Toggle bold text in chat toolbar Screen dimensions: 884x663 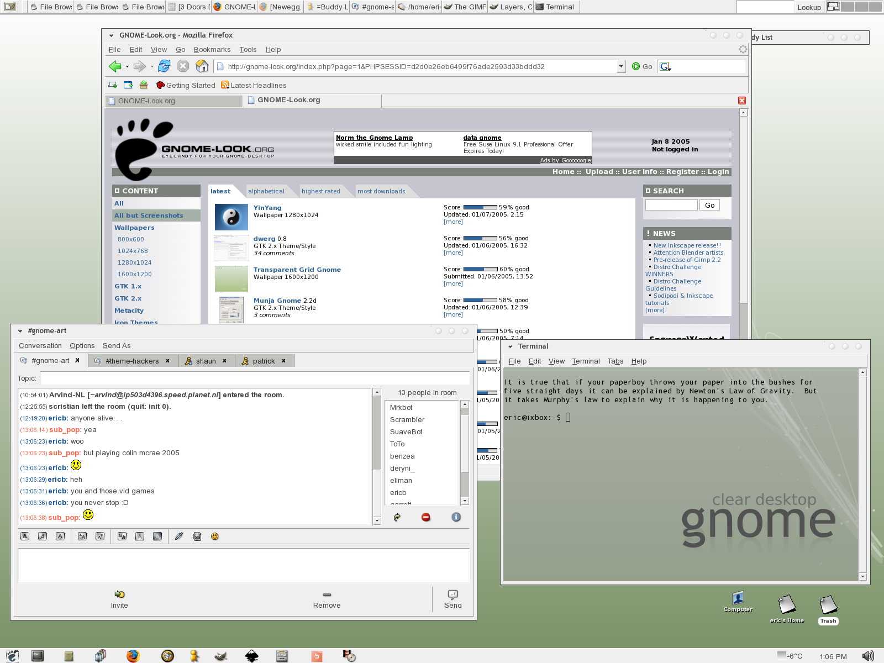click(x=25, y=536)
